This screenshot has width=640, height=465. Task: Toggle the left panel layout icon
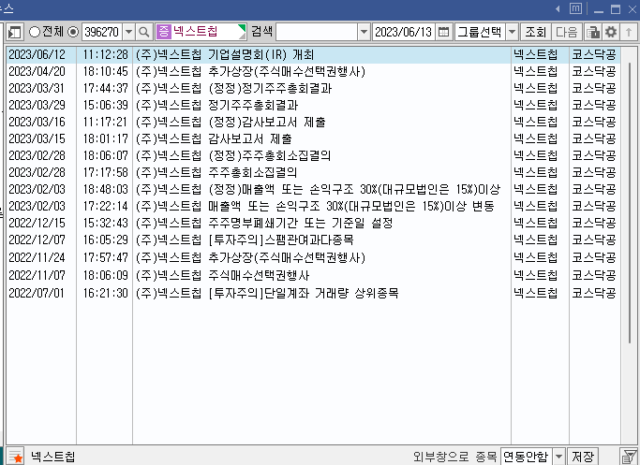15,32
